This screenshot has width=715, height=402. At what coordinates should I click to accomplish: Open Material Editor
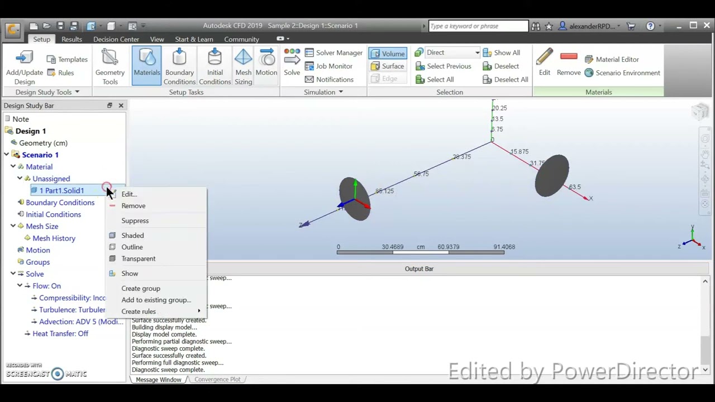(612, 59)
